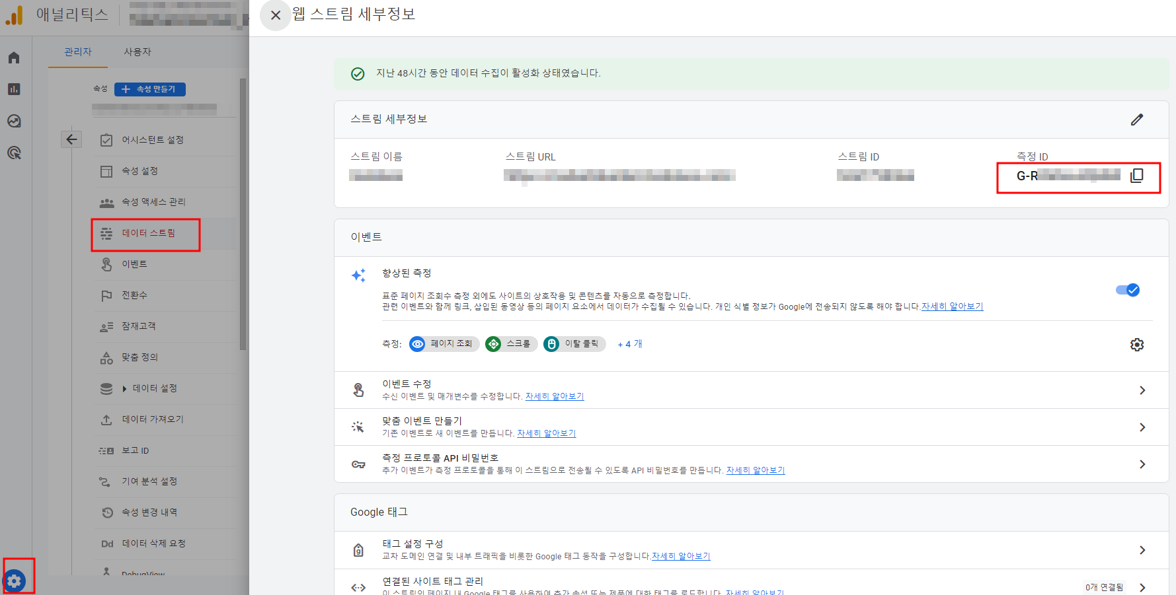Open 속성 변경 내역
1176x595 pixels.
click(165, 512)
